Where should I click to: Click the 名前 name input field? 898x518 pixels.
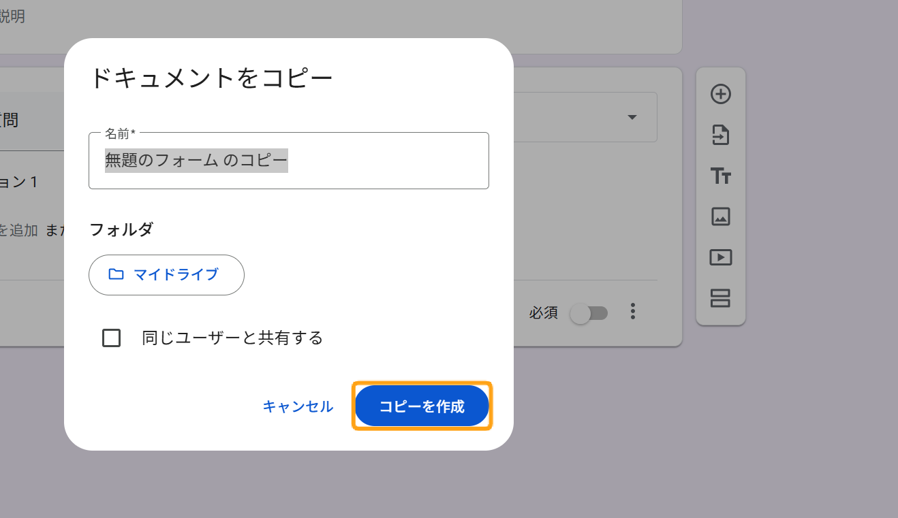coord(288,161)
